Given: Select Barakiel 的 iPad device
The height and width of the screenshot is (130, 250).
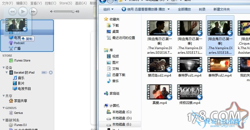Looking at the screenshot, I should 22,73.
